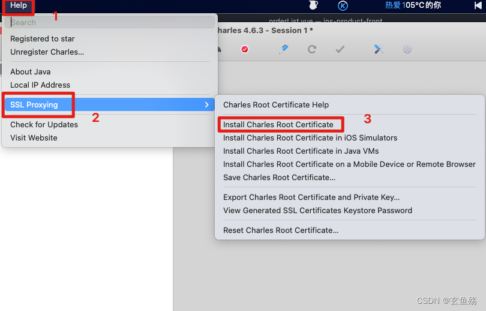
Task: Install Charles Root Certificate in Java VMs
Action: (x=301, y=151)
